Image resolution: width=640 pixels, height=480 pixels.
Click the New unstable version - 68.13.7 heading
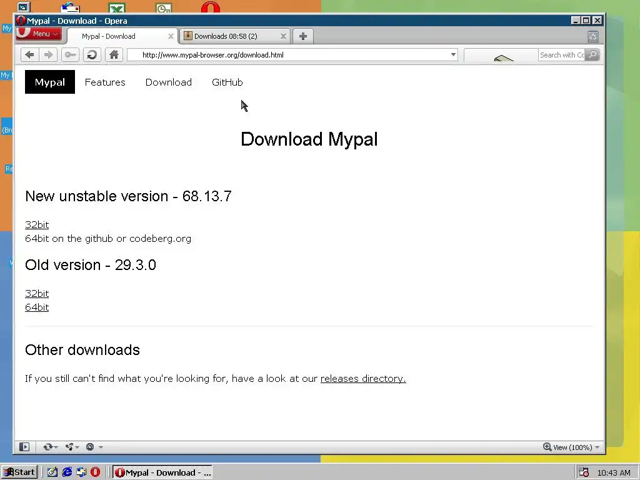point(128,196)
